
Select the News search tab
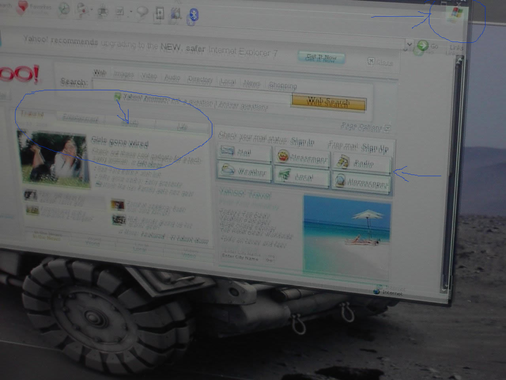click(252, 83)
